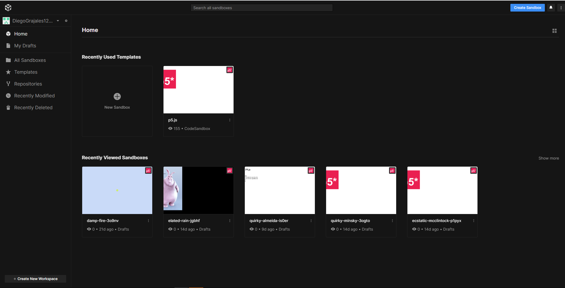565x288 pixels.
Task: Open the notification bell
Action: click(x=551, y=8)
